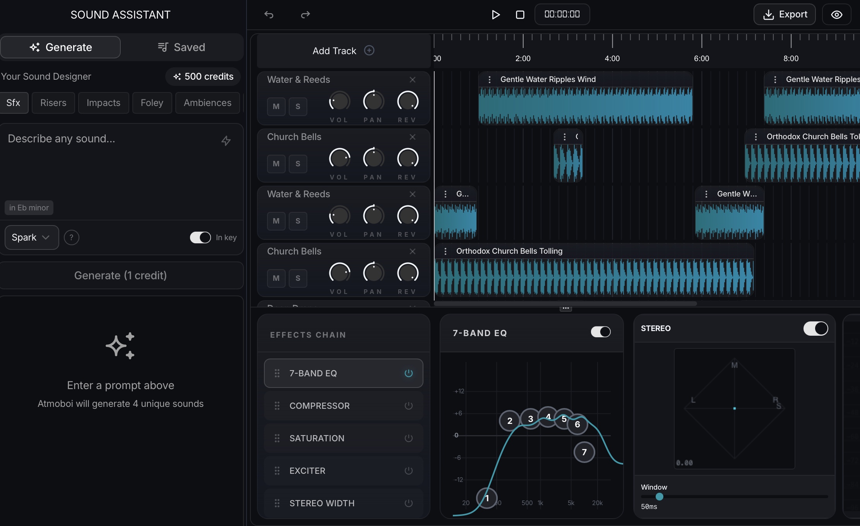Toggle STEREO WIDTH effect power icon

click(409, 503)
